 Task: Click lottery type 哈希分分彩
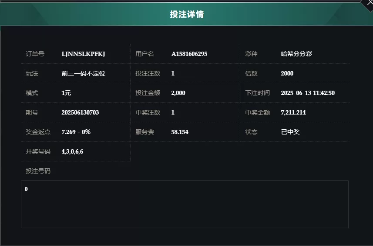point(296,54)
